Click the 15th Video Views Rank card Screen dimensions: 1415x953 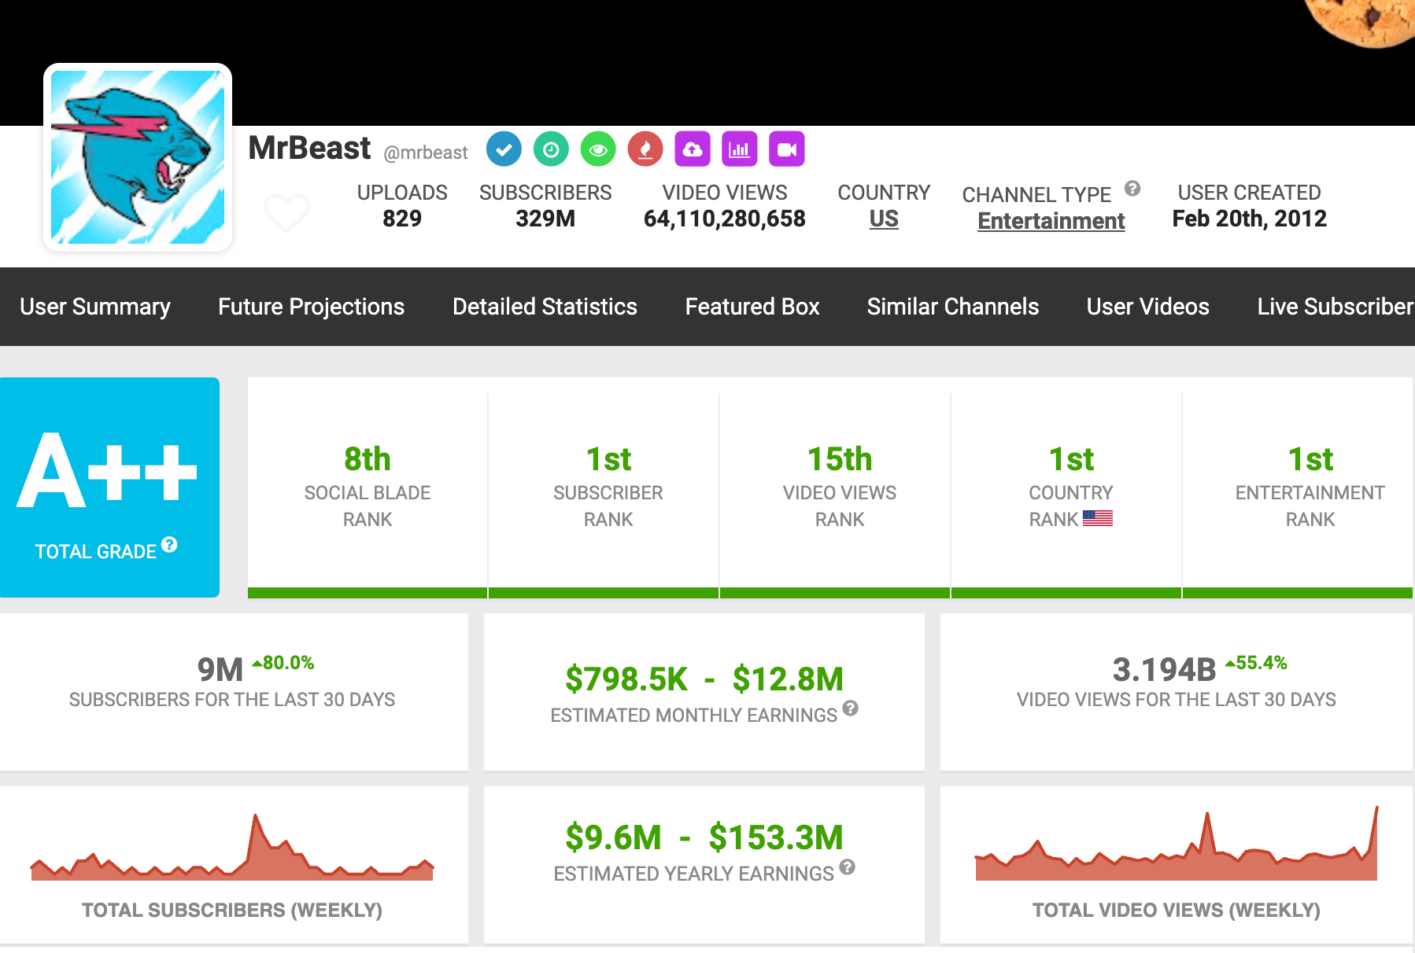click(835, 488)
